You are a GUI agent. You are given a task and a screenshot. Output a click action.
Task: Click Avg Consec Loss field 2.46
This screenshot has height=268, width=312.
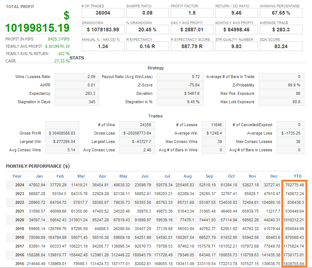click(x=137, y=150)
